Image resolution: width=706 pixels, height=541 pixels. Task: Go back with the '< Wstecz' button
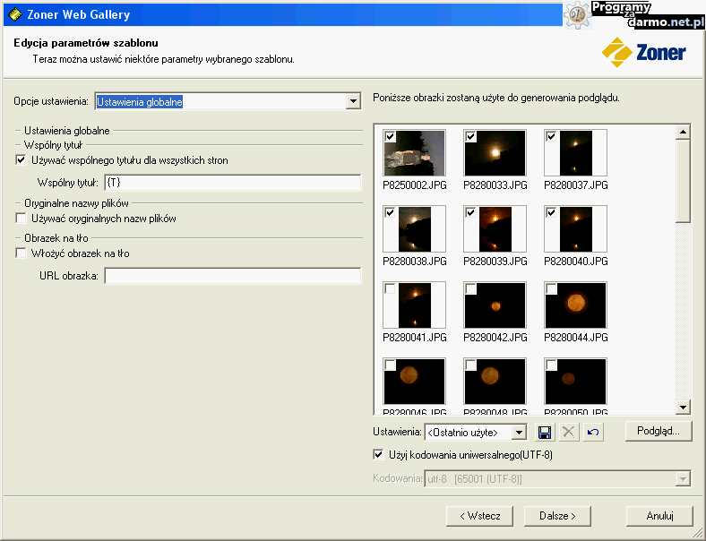[479, 515]
